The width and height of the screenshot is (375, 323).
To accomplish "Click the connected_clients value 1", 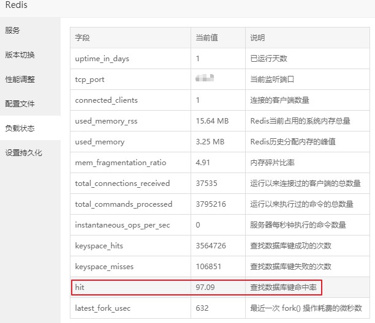I will [198, 100].
